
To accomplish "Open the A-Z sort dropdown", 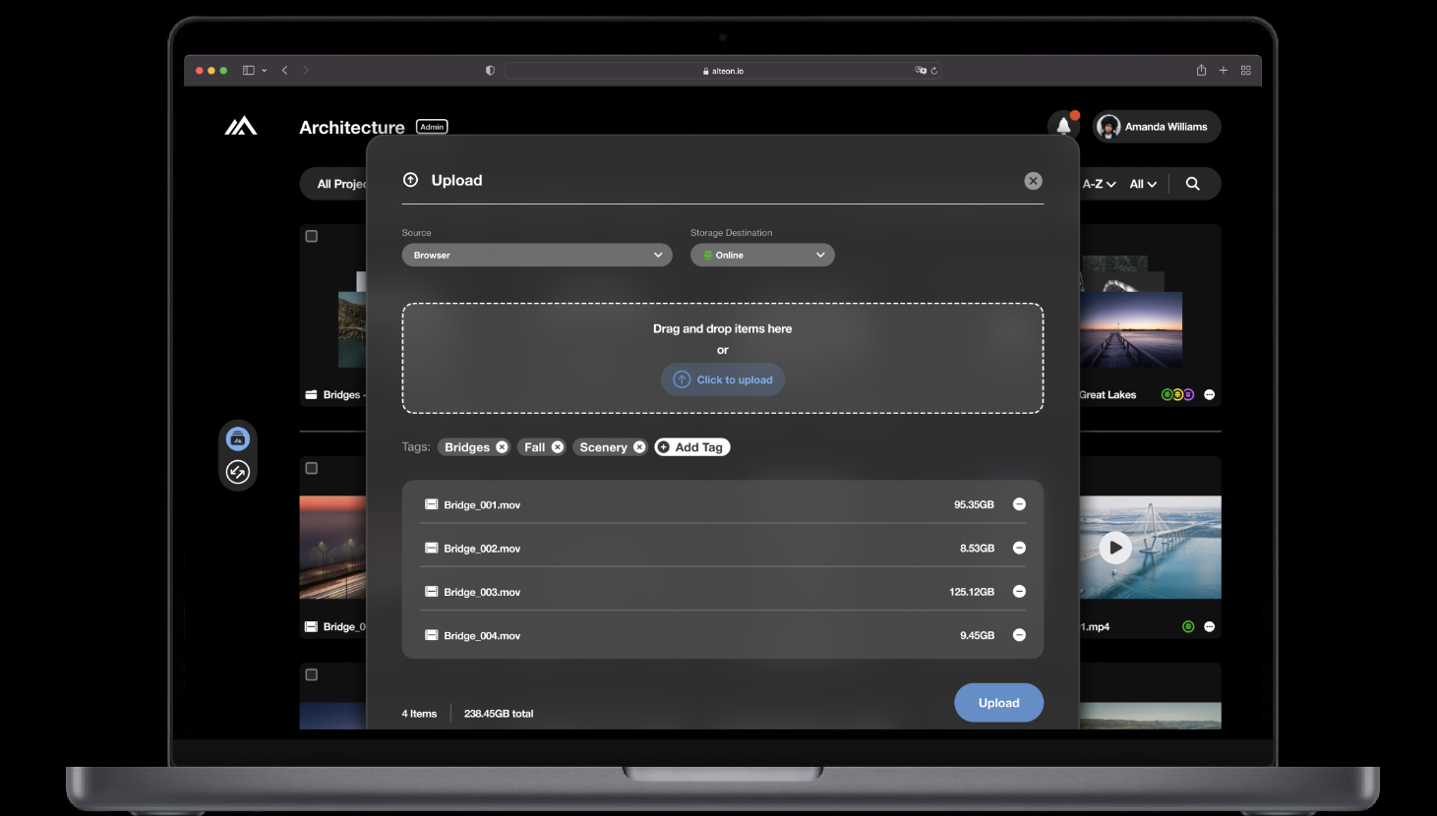I will click(1099, 184).
